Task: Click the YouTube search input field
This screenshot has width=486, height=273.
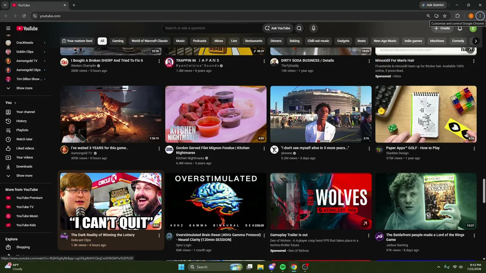Action: tap(212, 28)
